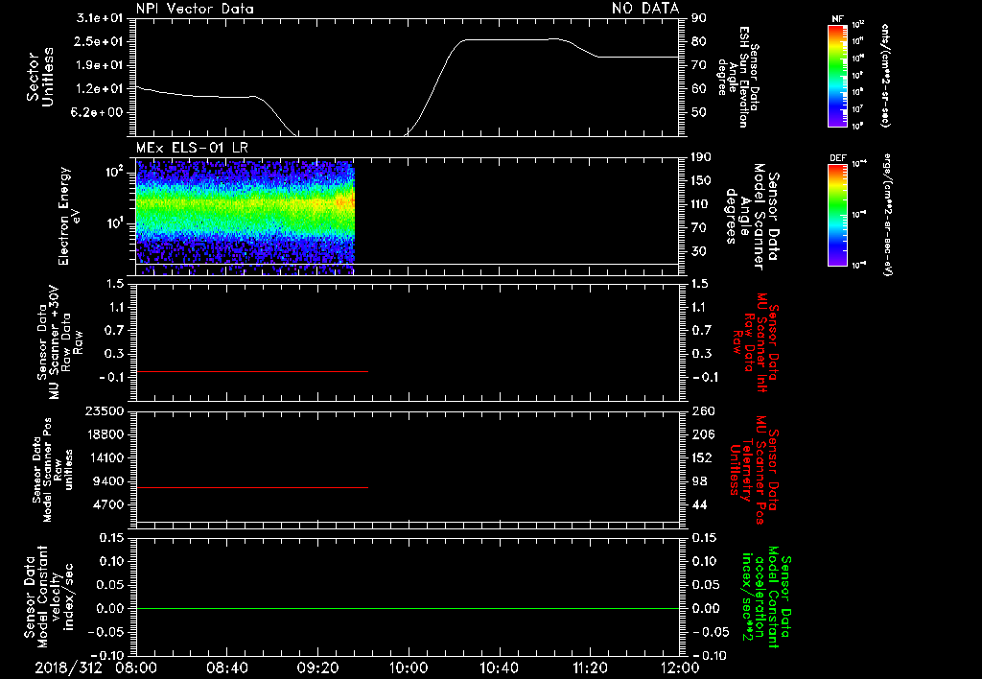The image size is (982, 679).
Task: Click the "152" telemetry tick value
Action: [701, 457]
